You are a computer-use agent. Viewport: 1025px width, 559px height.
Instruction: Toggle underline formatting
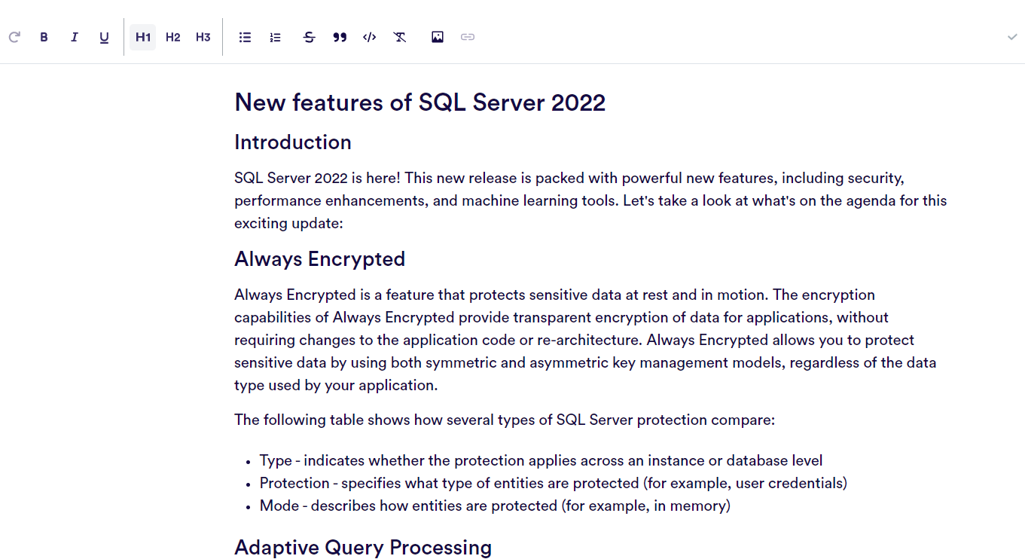pos(104,37)
